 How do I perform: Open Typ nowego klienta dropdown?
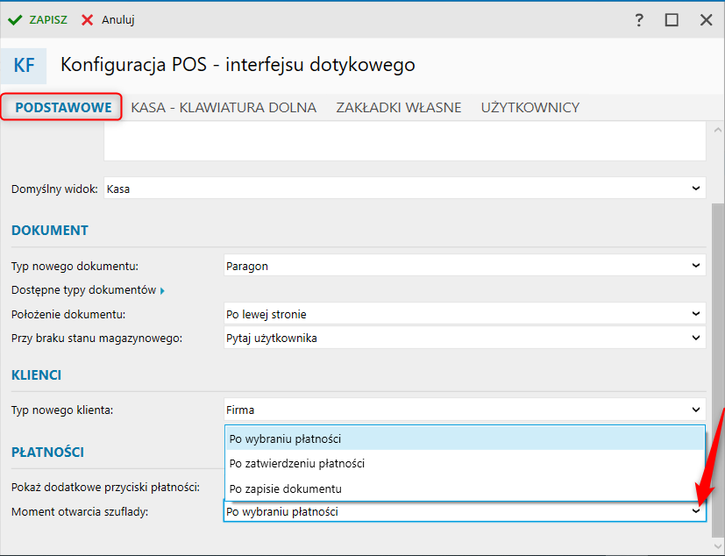(x=696, y=409)
